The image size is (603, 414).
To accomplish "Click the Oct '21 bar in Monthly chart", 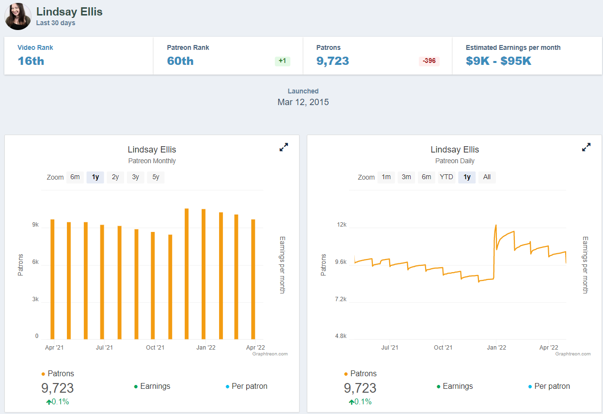I will 153,286.
